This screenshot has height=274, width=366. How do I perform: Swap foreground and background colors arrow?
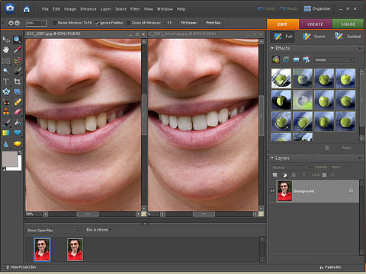point(20,153)
